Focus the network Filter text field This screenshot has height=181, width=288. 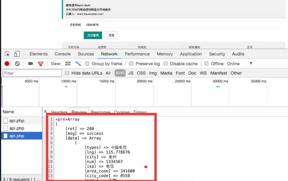point(32,73)
